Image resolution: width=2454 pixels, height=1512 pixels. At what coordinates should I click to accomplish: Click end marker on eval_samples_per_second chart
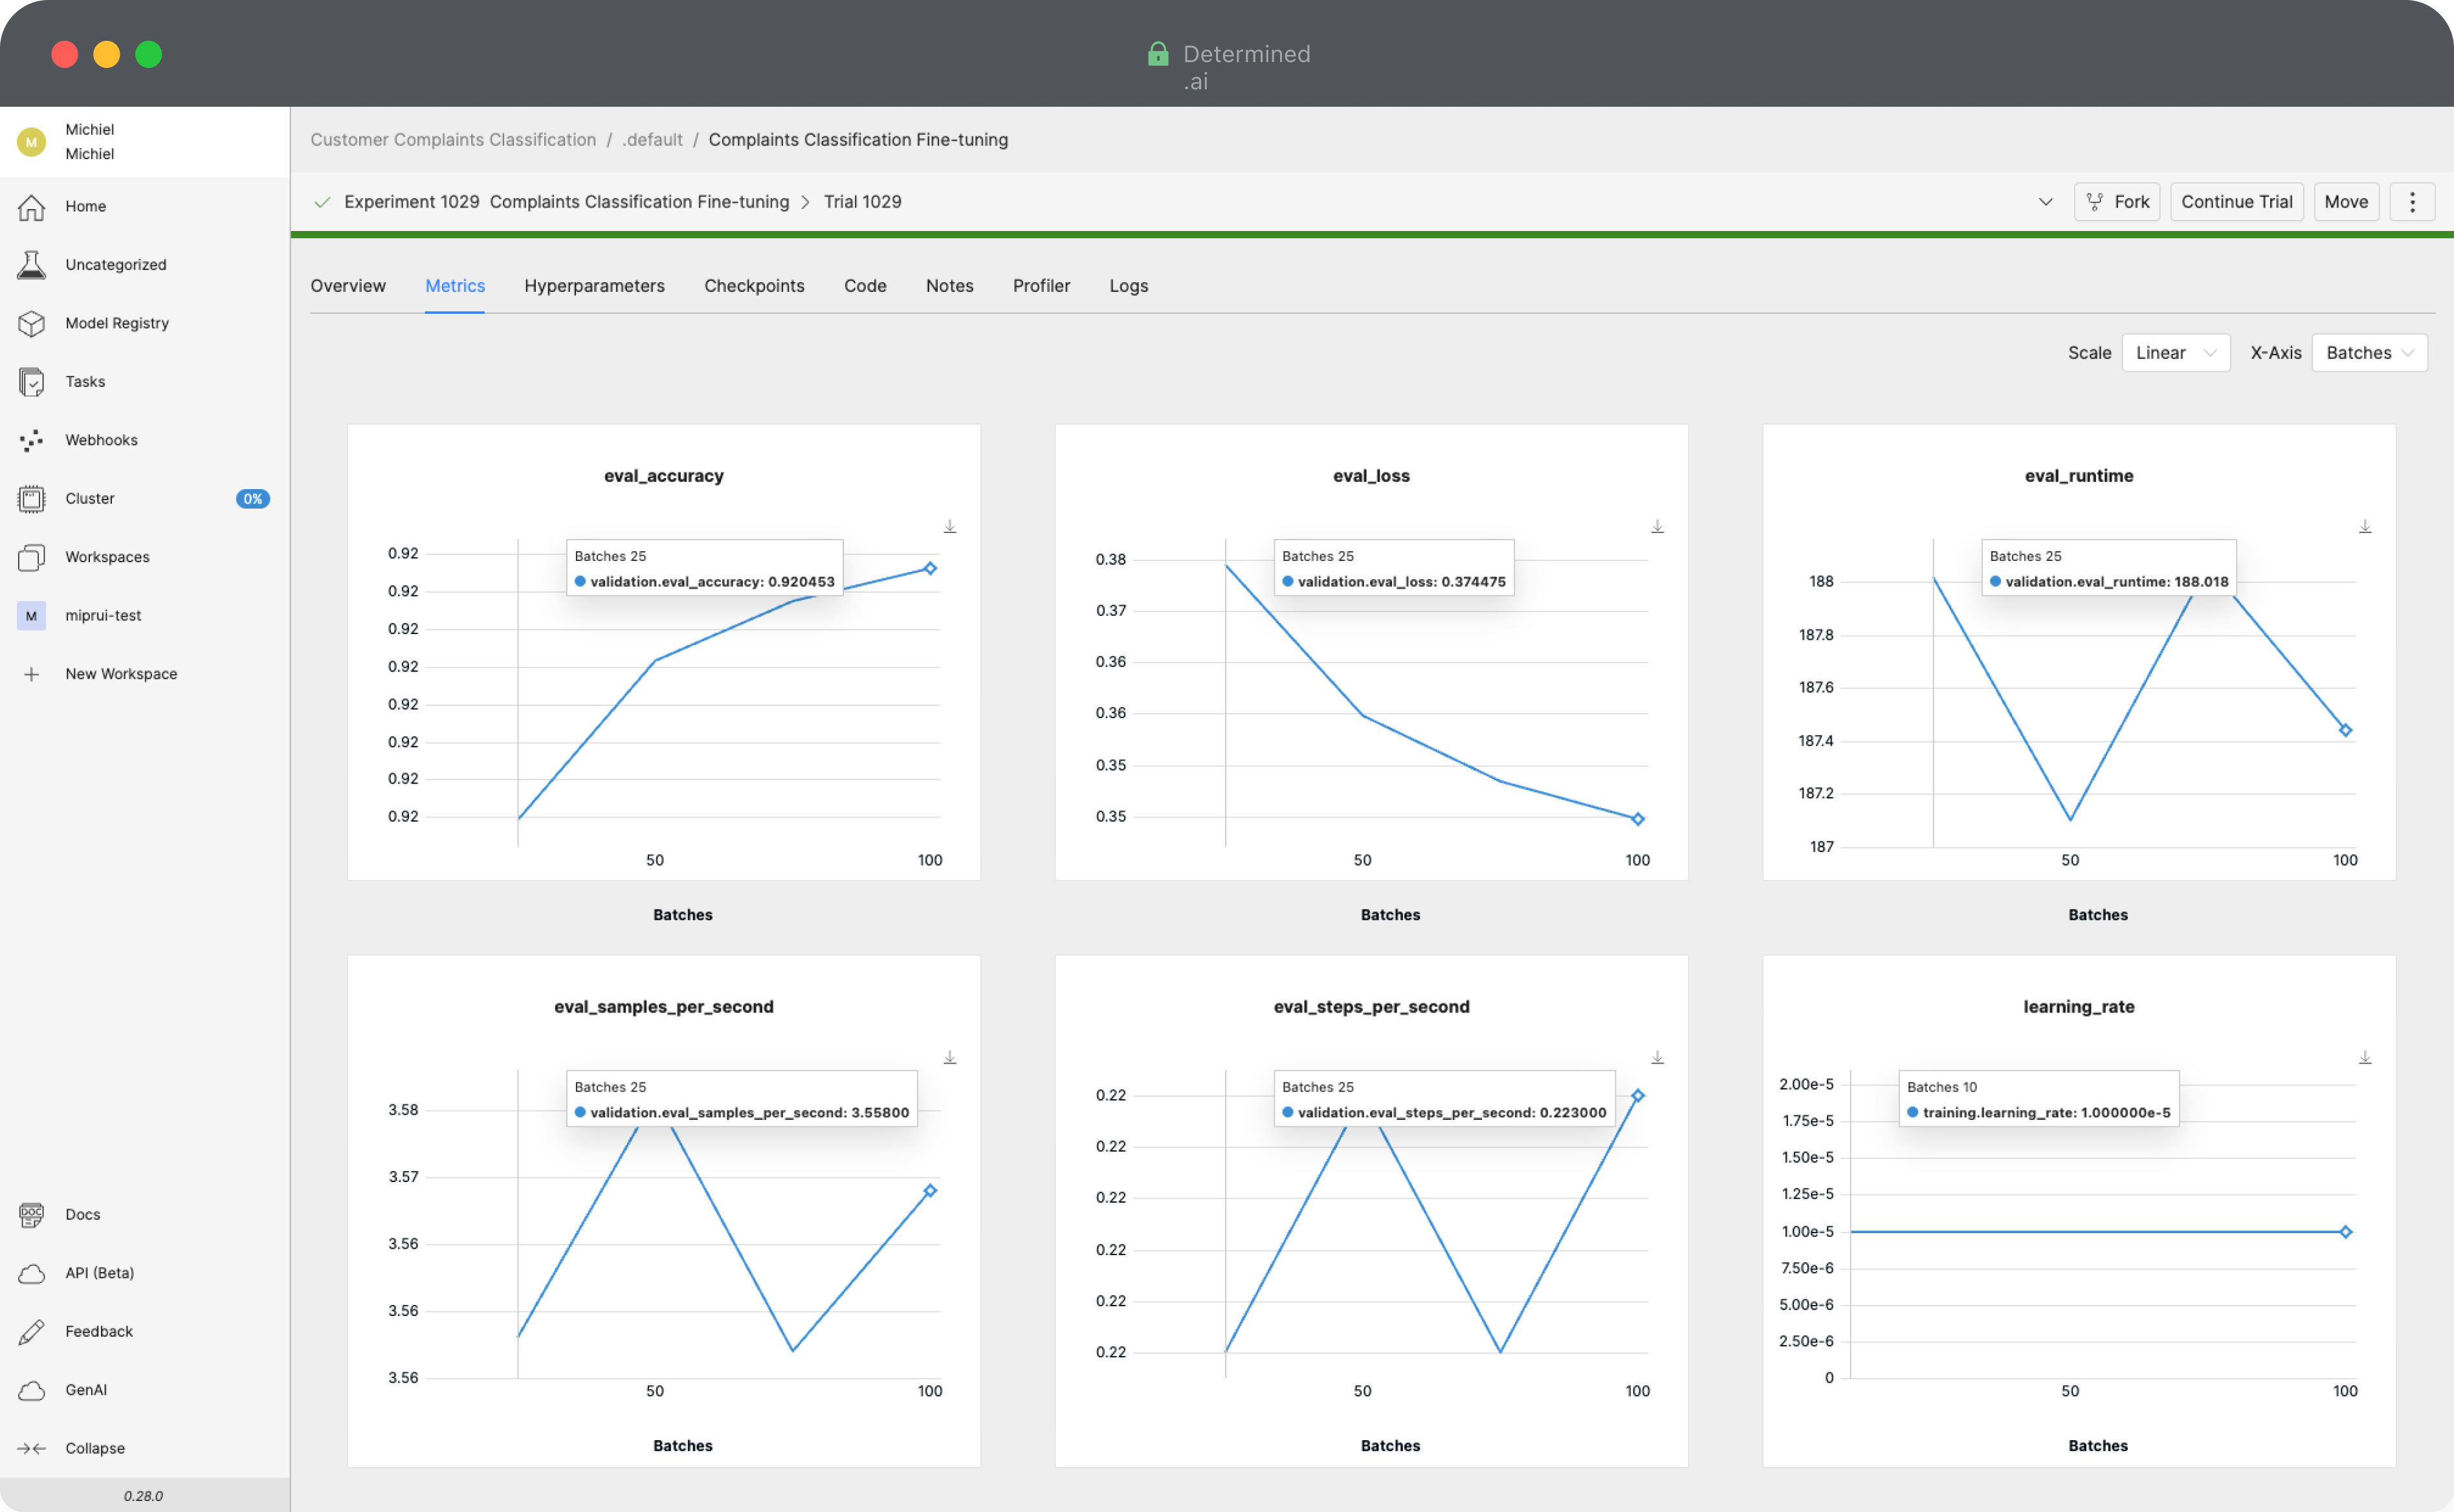click(x=930, y=1192)
